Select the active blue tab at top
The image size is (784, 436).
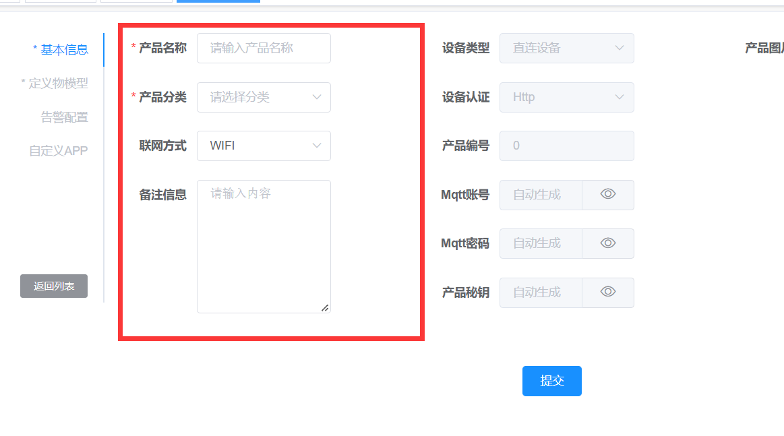[x=218, y=2]
